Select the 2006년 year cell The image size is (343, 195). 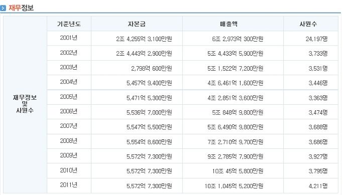click(x=69, y=111)
